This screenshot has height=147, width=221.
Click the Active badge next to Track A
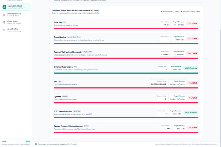click(28, 141)
